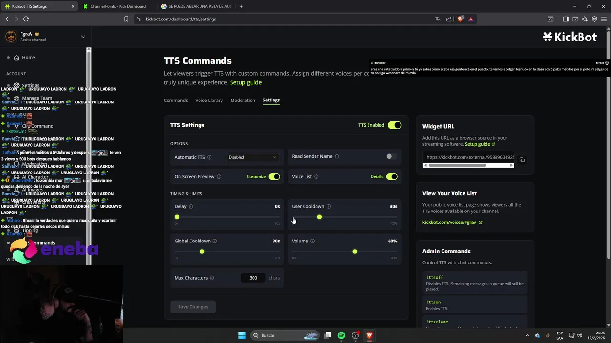Open the Brave Wallet icon

(575, 19)
